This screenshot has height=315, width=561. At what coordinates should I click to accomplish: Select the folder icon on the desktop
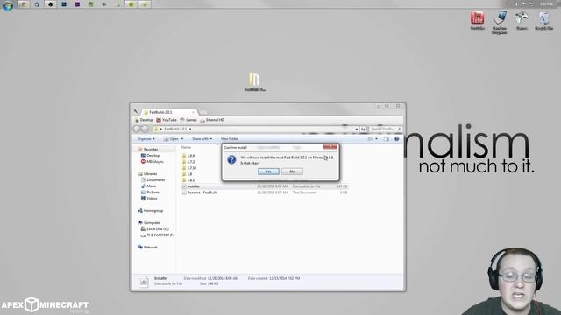coord(255,81)
